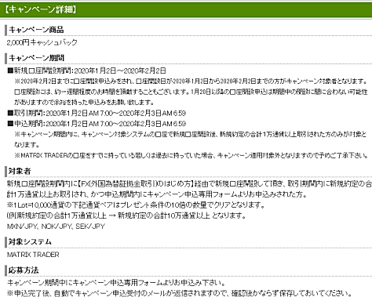Image resolution: width=372 pixels, height=297 pixels.
Task: Click the MXN/JPY, NOK/JPY, SEK/JPY currency list
Action: click(56, 226)
